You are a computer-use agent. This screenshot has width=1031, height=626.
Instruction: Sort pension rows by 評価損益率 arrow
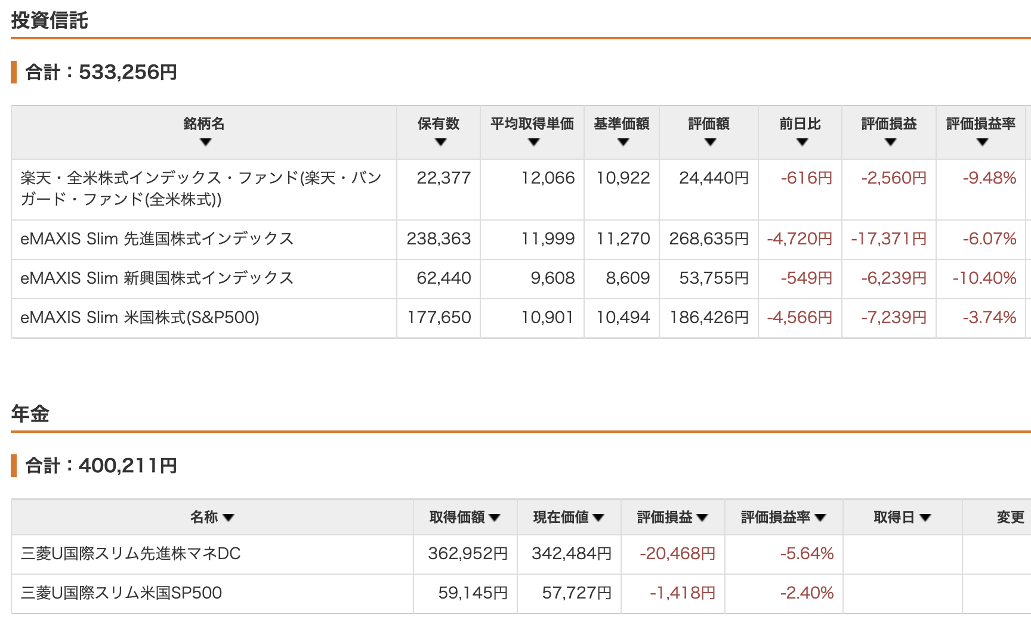click(x=820, y=517)
